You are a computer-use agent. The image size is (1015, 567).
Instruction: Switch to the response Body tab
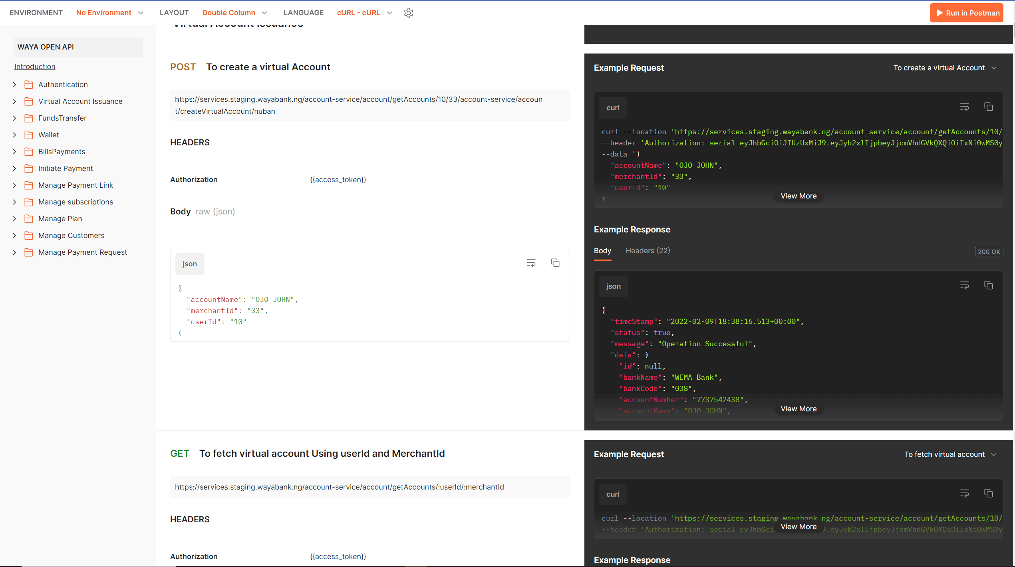coord(602,251)
